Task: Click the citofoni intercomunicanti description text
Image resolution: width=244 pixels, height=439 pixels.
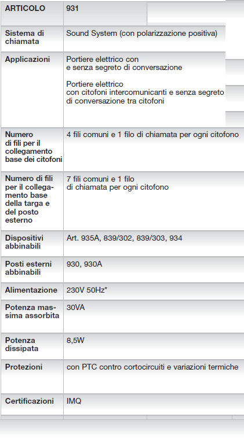Action: point(145,93)
